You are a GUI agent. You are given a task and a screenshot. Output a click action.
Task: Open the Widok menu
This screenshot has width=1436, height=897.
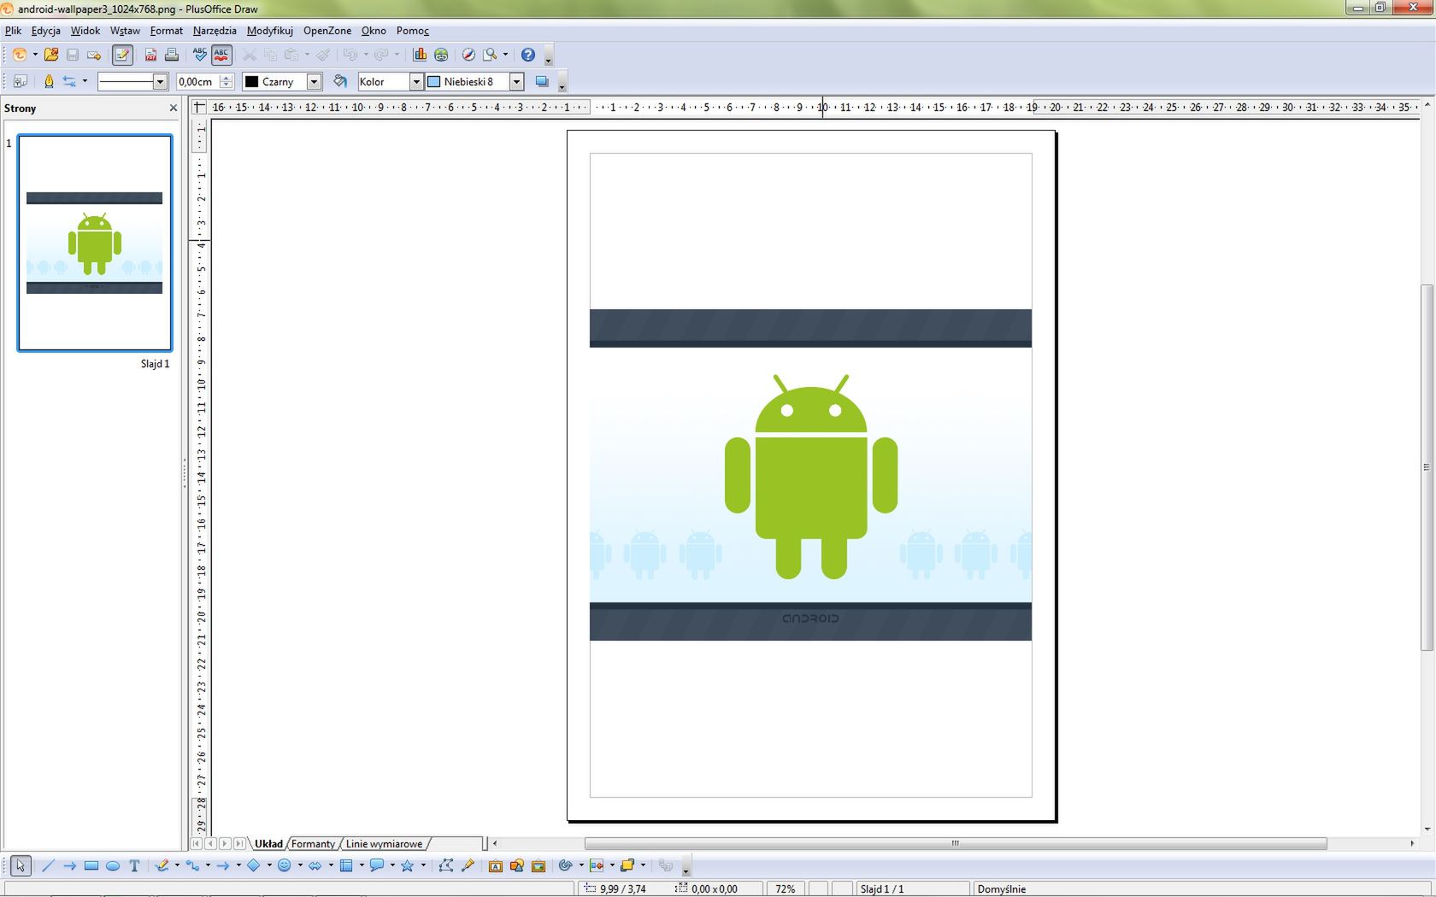[x=85, y=30]
